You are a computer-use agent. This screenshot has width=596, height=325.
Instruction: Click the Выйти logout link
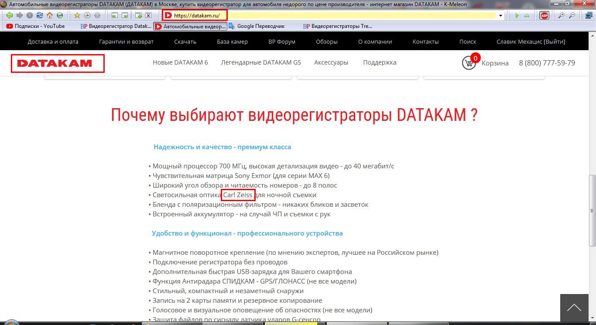(x=554, y=42)
